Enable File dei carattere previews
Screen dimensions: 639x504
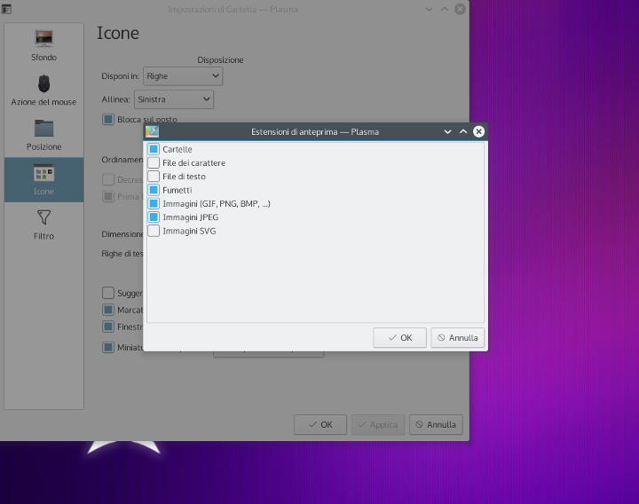click(x=154, y=162)
